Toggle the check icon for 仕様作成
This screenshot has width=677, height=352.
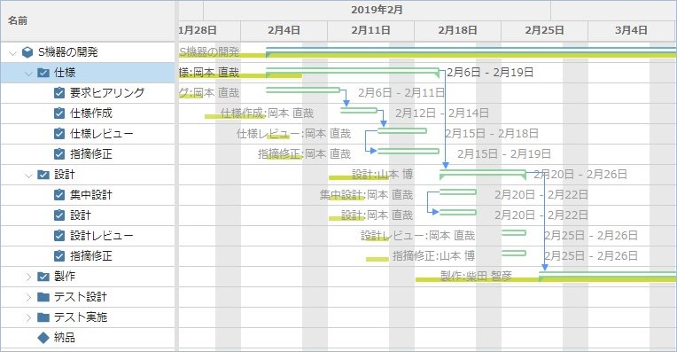point(59,113)
